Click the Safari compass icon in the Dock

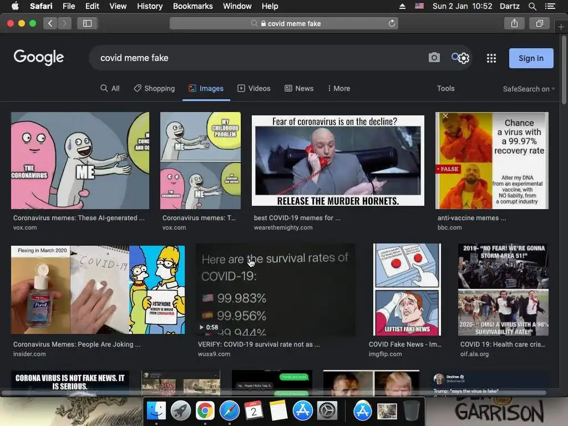(x=229, y=411)
